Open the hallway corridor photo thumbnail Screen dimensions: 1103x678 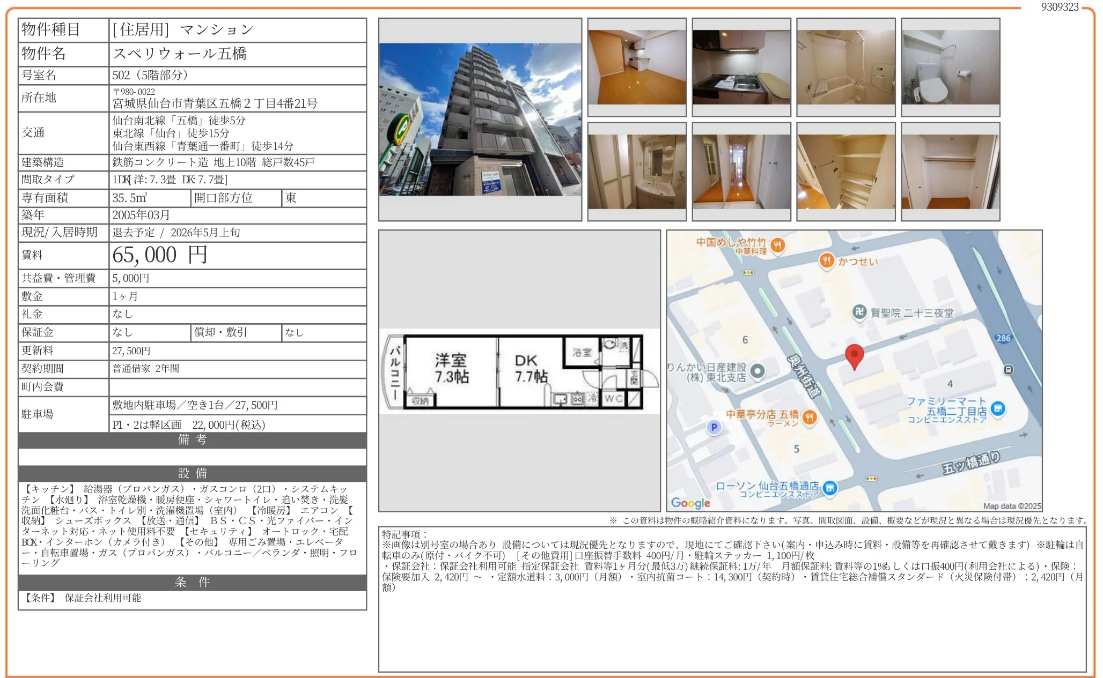pos(741,172)
